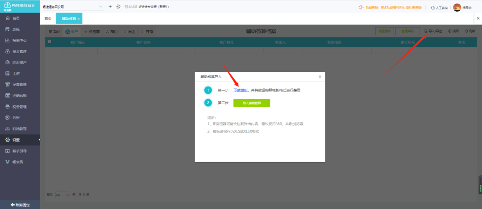Screen dimensions: 482x209
Task: Click the 人工咨询 headset icon
Action: (433, 8)
